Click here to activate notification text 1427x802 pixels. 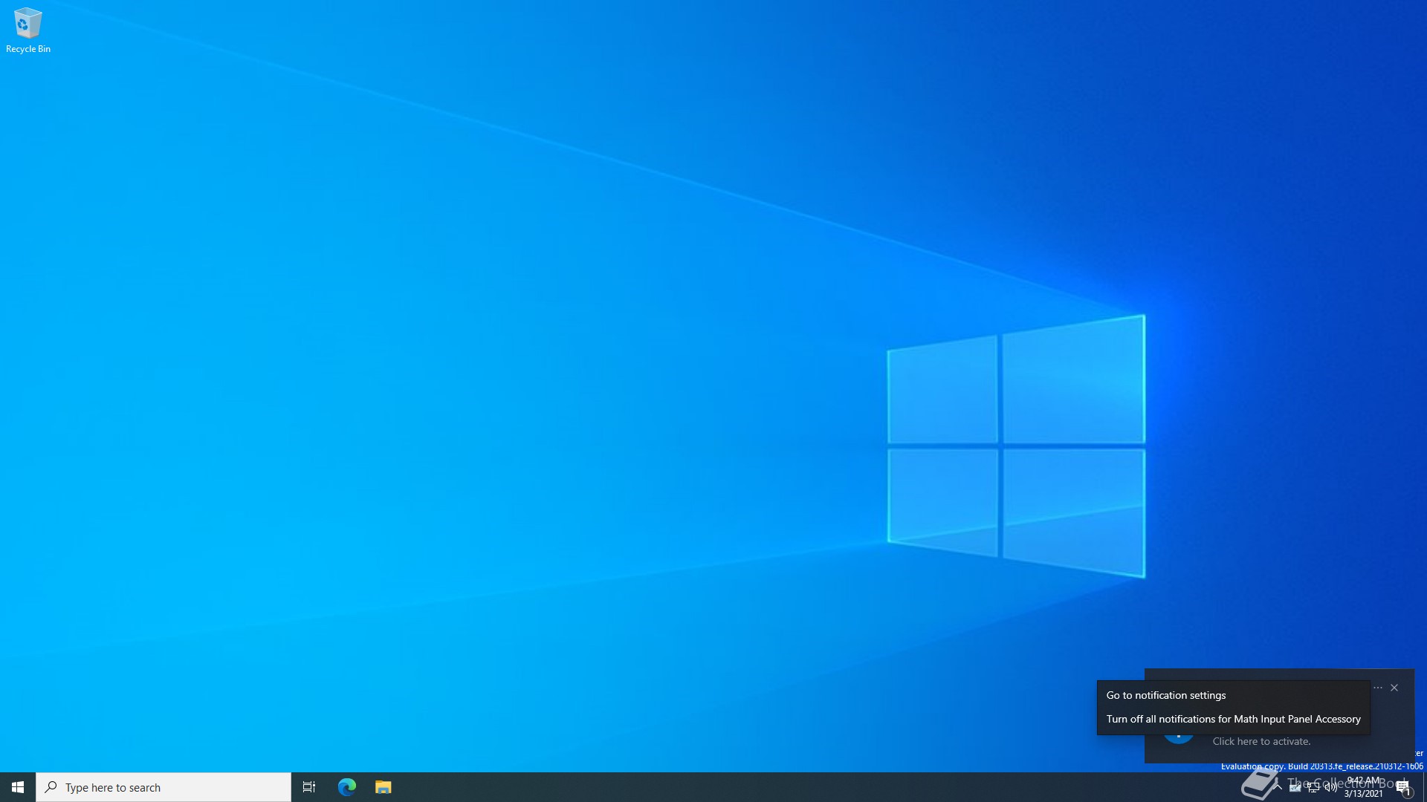(1261, 741)
